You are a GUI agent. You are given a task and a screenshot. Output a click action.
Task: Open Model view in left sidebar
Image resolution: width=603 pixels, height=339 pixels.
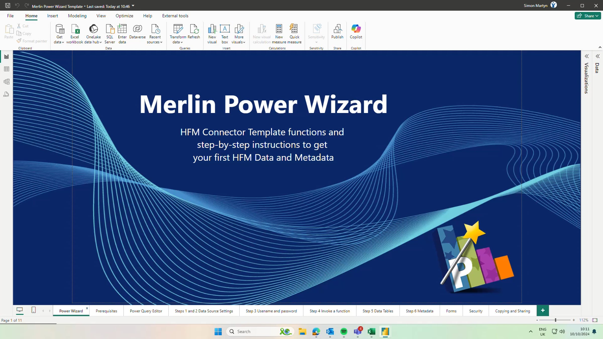[x=7, y=82]
